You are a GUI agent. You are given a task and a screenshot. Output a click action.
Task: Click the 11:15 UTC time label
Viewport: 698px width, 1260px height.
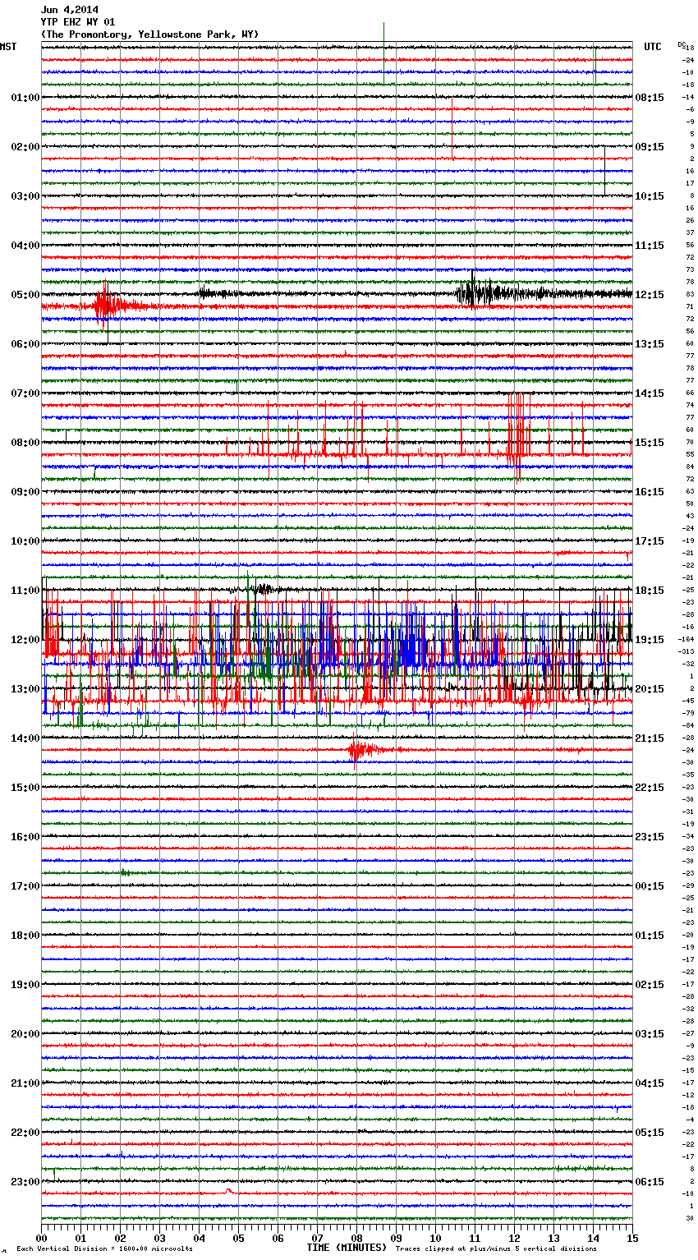click(x=650, y=246)
